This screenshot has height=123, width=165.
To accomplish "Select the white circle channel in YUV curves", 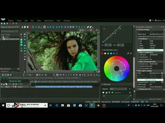I will tap(103, 93).
